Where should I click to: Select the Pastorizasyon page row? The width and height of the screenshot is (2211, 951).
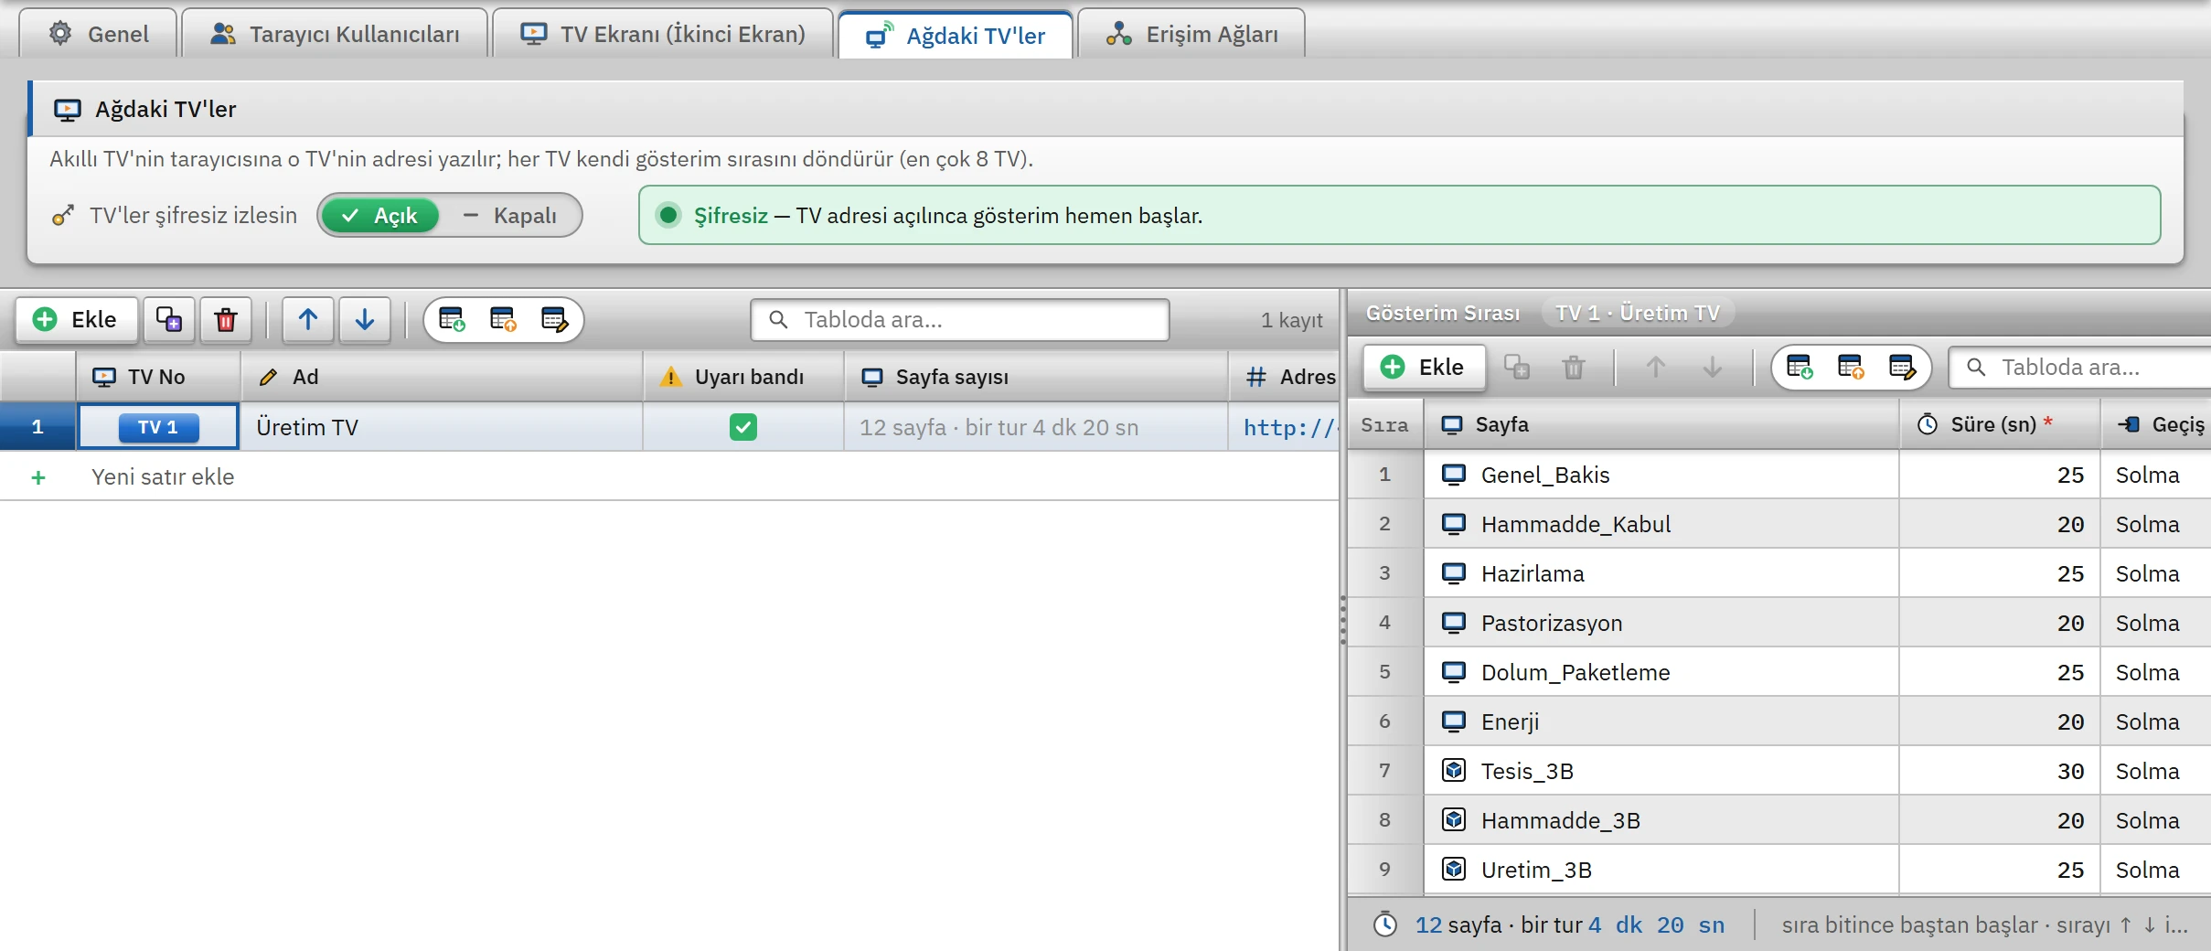pos(1778,623)
